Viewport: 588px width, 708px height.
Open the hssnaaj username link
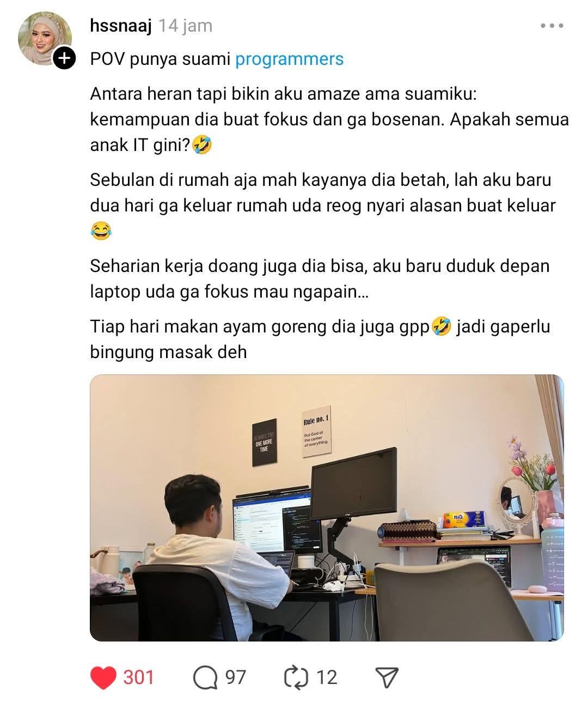[x=121, y=26]
